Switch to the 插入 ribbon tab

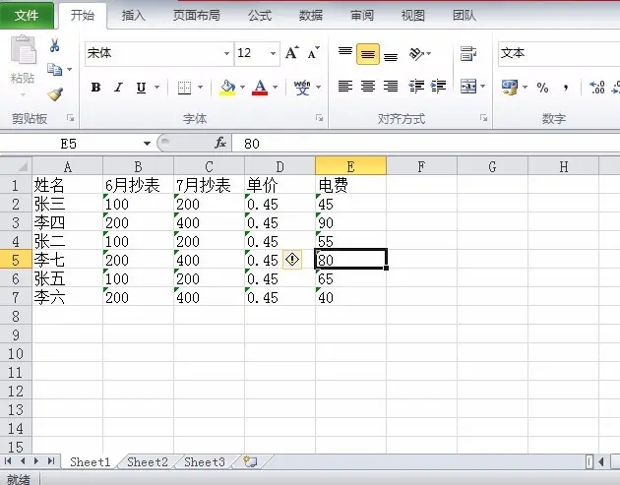pos(133,16)
